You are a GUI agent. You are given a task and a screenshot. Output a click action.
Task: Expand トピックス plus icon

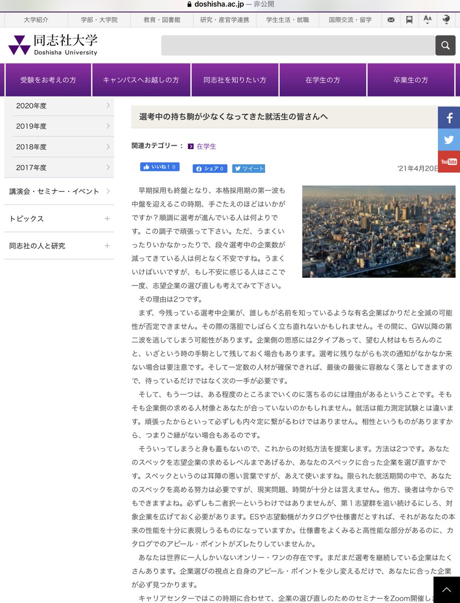107,219
